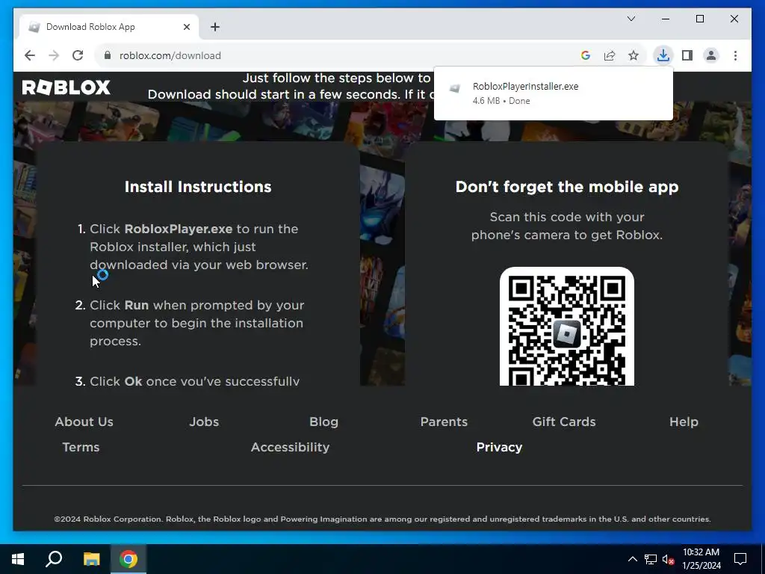Maximize the Chrome window
765x574 pixels.
(x=699, y=19)
